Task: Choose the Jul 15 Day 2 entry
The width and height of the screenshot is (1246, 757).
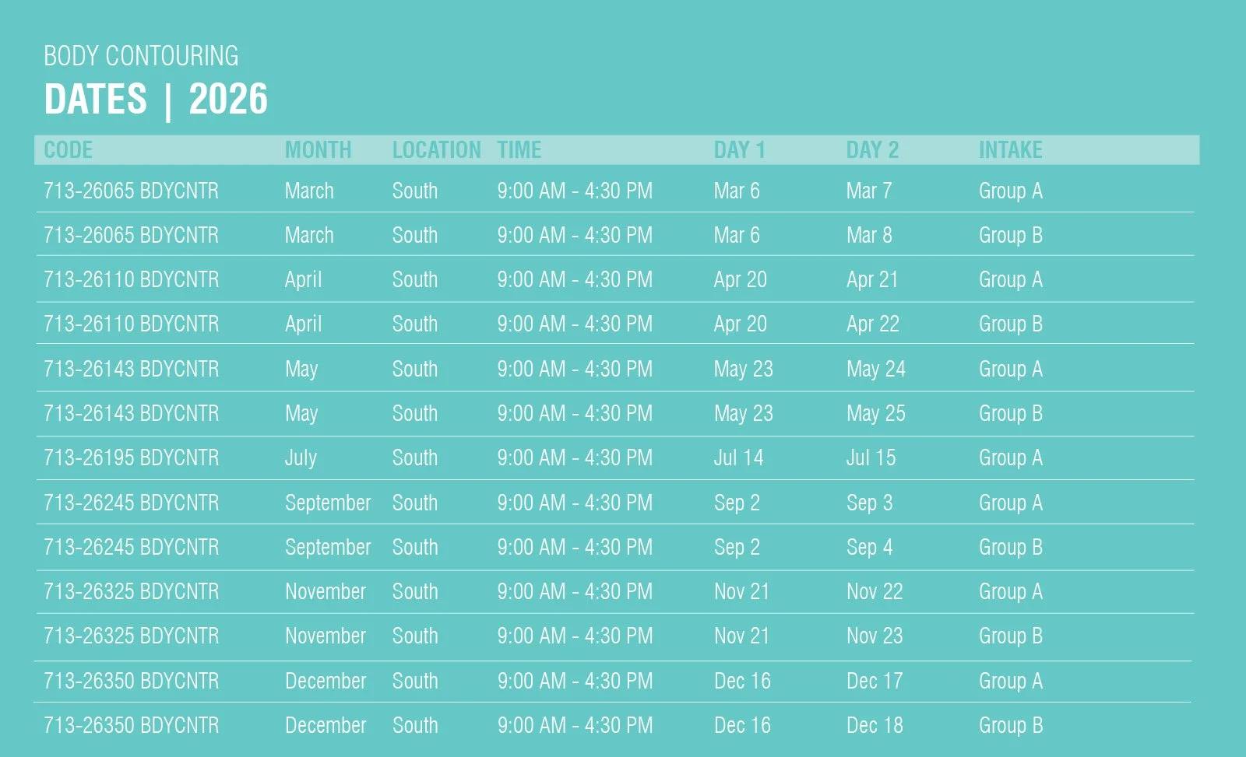Action: click(x=871, y=457)
